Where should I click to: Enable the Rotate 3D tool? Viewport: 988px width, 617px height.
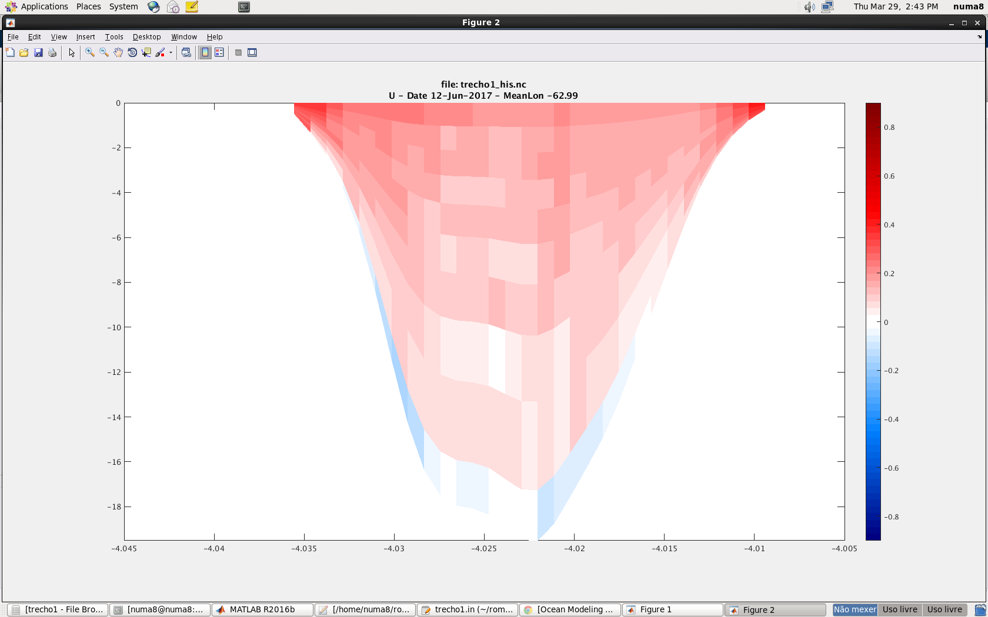tap(132, 53)
